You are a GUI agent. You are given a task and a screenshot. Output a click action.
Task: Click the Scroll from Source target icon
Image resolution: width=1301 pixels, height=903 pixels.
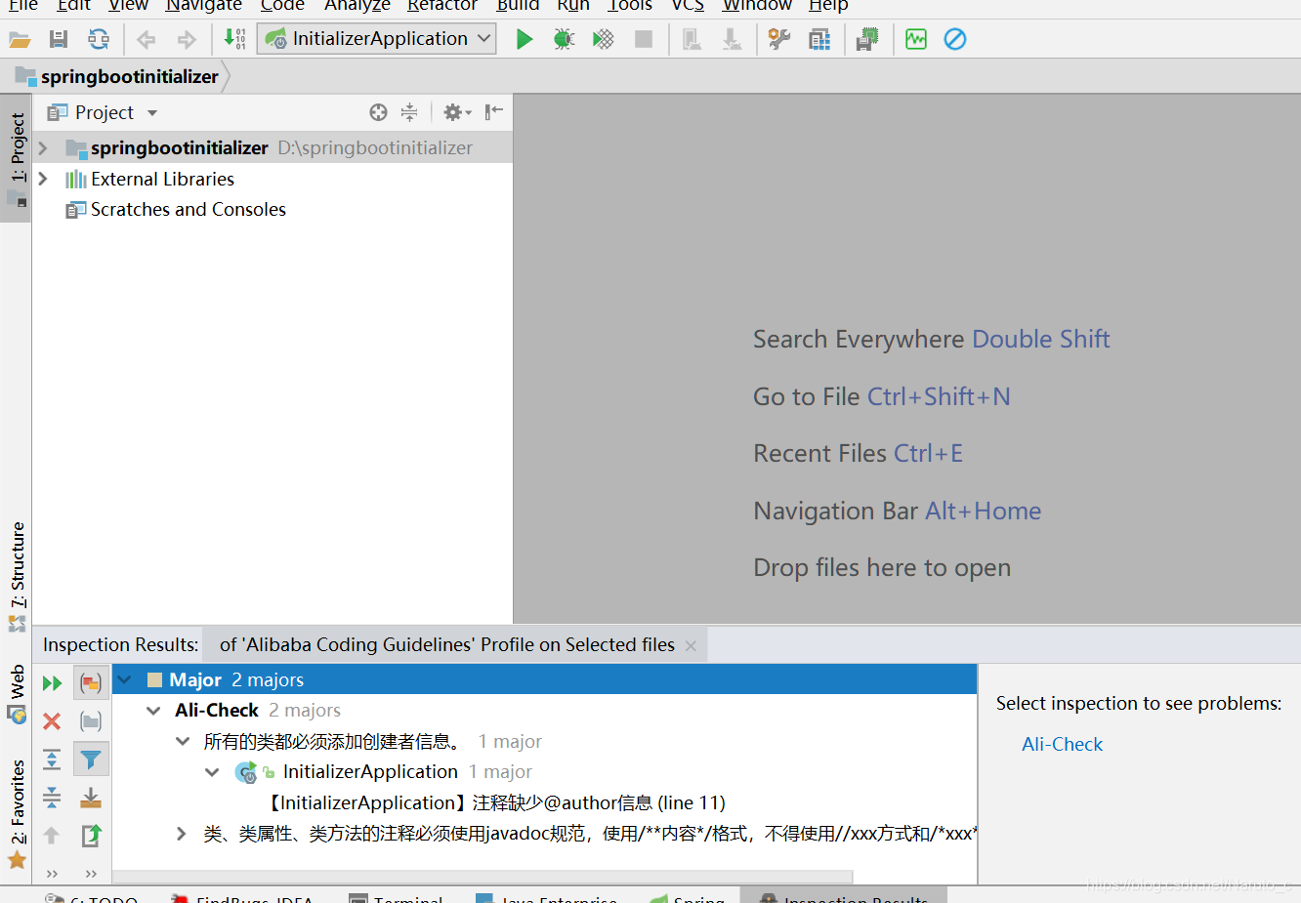[379, 112]
